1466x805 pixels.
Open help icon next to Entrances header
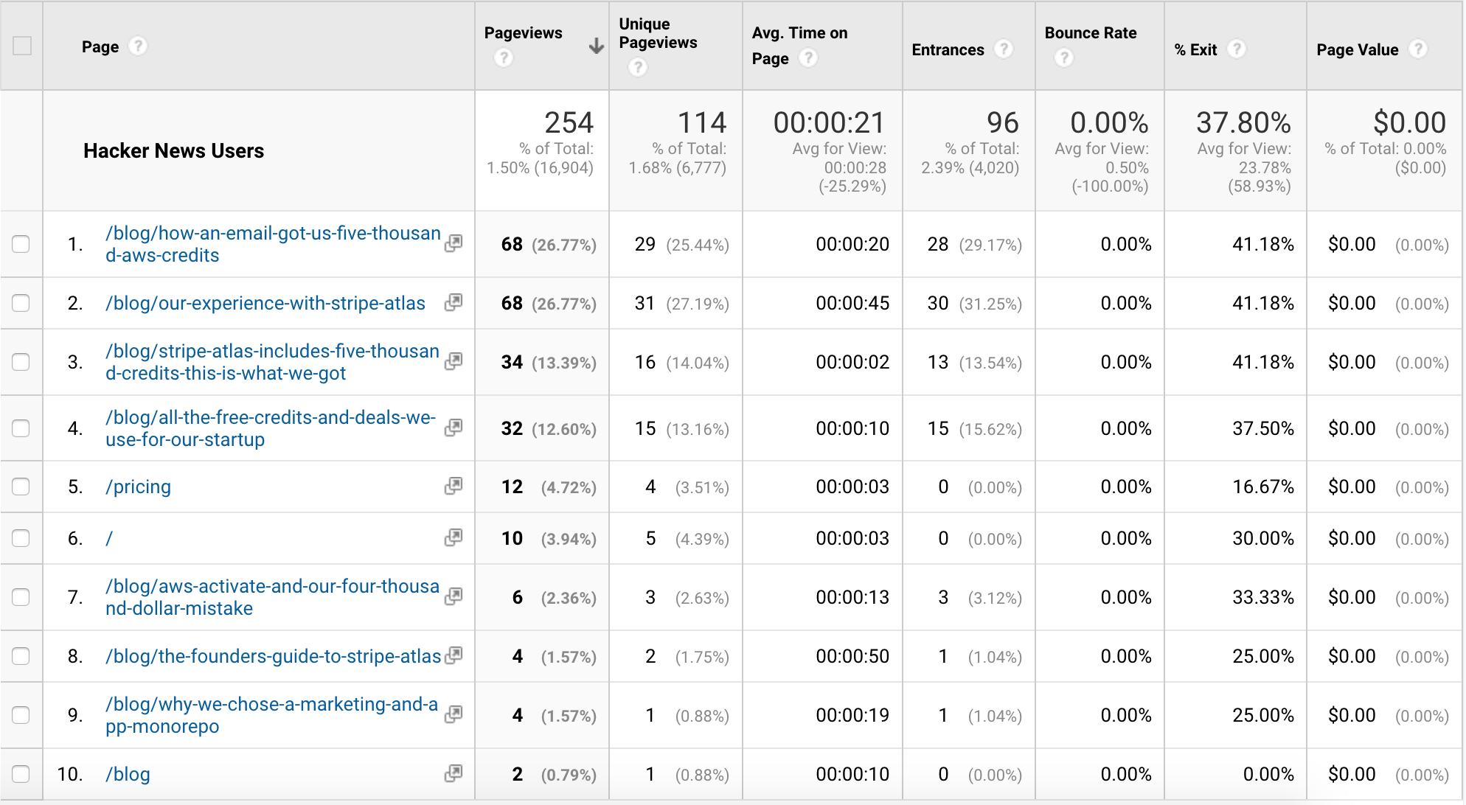(1004, 49)
